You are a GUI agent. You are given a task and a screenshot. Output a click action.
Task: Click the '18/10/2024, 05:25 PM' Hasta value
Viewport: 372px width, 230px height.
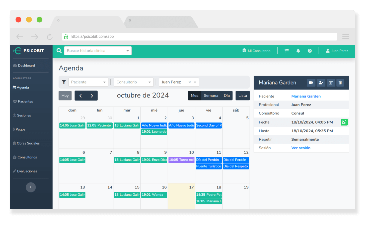pos(312,131)
